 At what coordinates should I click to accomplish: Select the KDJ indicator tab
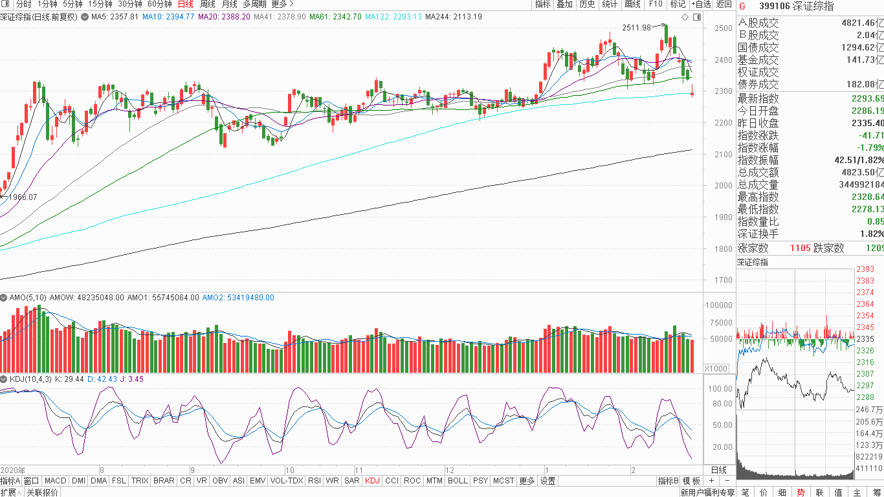[372, 481]
